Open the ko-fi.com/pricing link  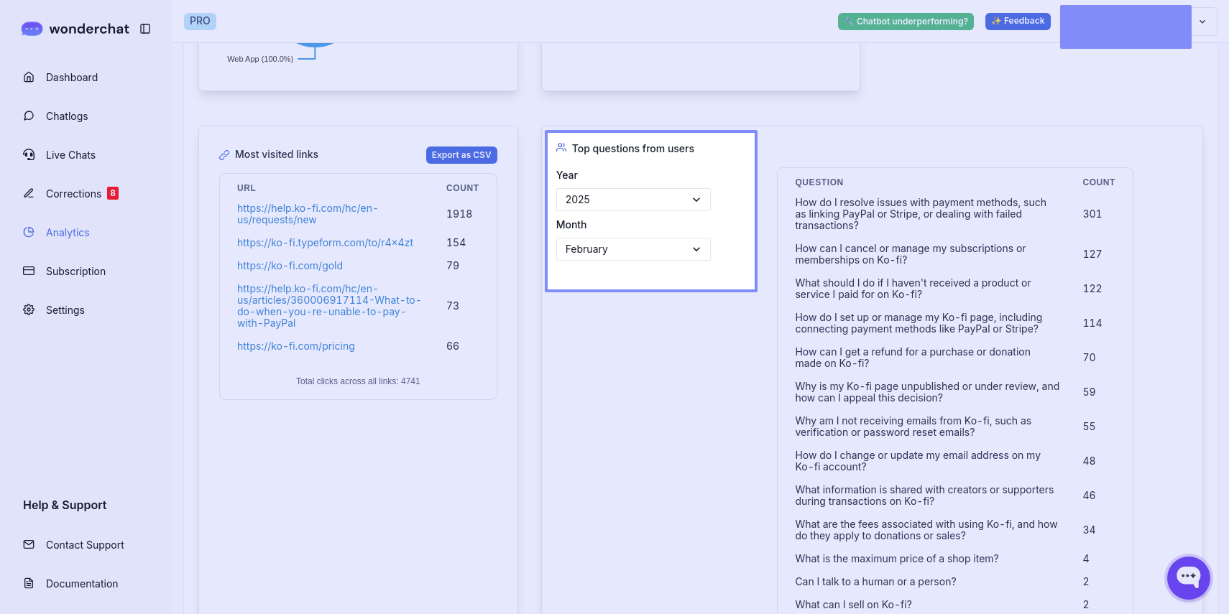tap(296, 346)
